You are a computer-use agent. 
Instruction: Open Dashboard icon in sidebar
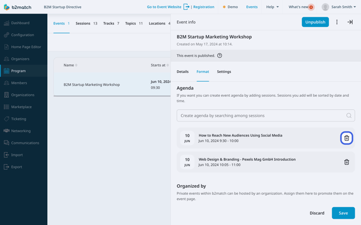pyautogui.click(x=6, y=22)
